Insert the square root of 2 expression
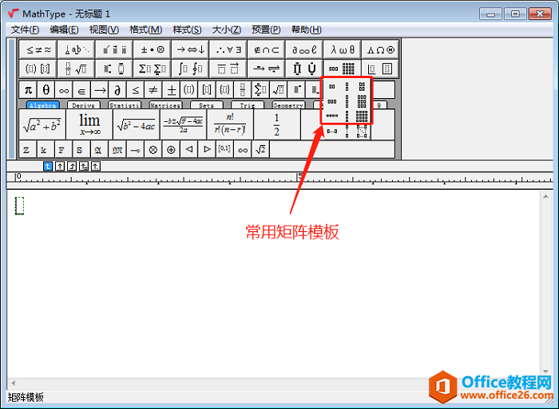 pyautogui.click(x=260, y=150)
